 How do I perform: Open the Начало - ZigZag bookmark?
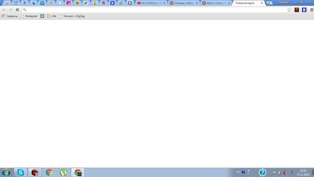pos(72,16)
